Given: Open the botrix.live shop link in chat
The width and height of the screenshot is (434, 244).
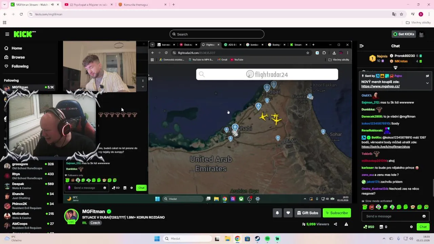Looking at the screenshot, I should point(386,147).
